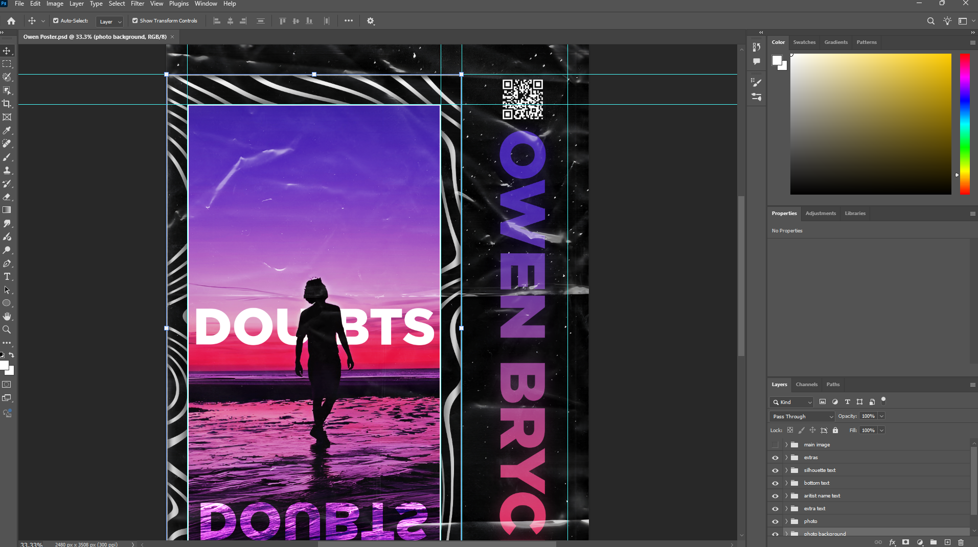Select the Type tool

(x=7, y=276)
